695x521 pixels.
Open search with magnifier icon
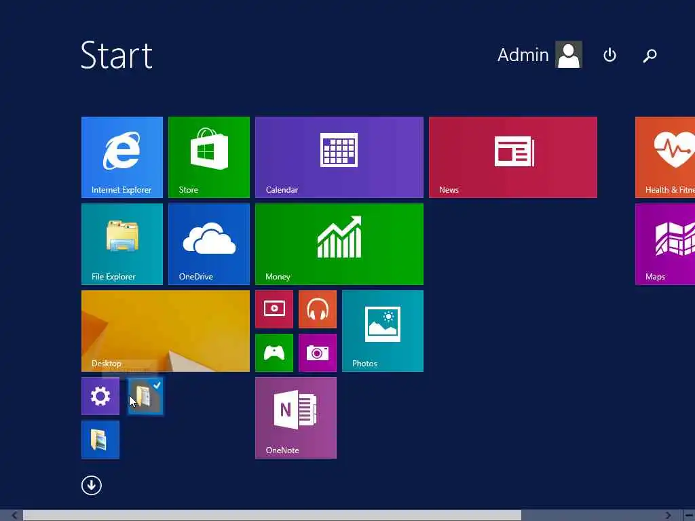pyautogui.click(x=650, y=56)
